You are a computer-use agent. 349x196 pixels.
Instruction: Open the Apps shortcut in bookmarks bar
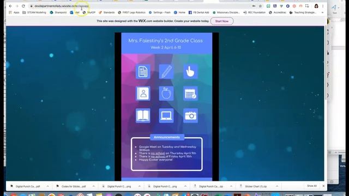14,13
